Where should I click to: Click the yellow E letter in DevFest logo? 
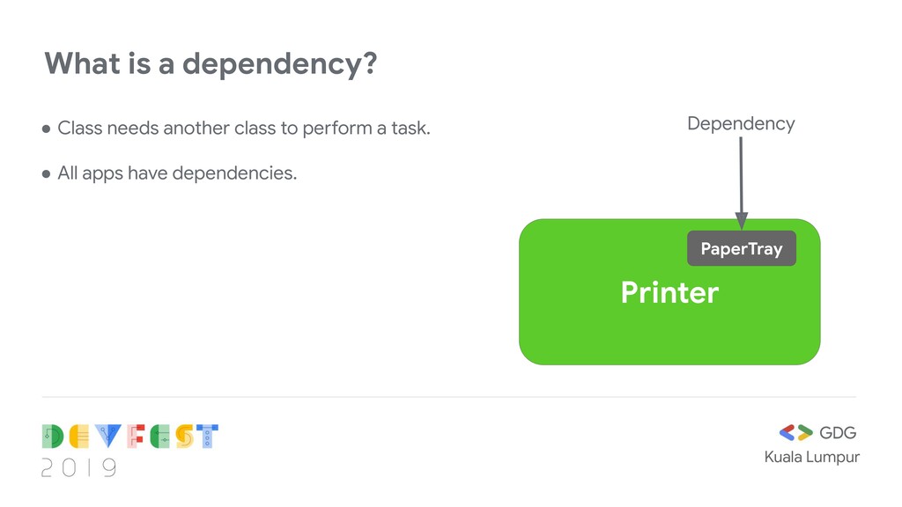(x=79, y=437)
